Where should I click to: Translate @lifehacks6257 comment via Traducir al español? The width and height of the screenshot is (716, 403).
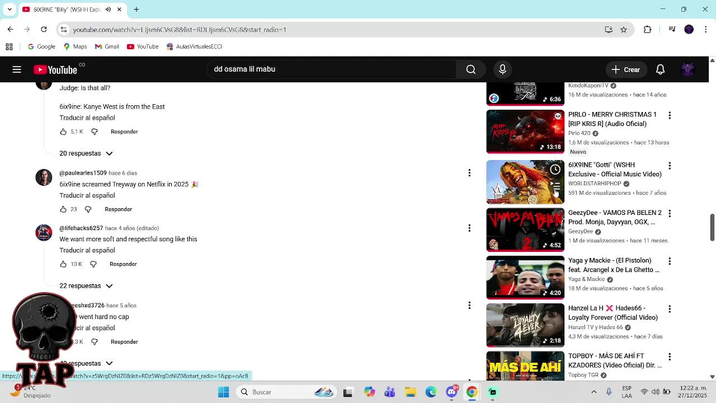[x=87, y=250]
